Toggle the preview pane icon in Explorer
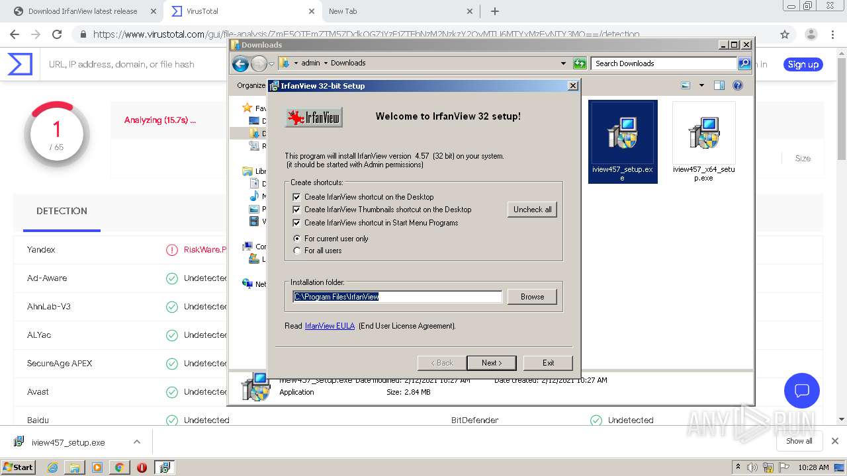847x476 pixels. 719,85
